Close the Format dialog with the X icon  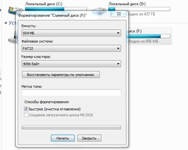click(x=119, y=14)
